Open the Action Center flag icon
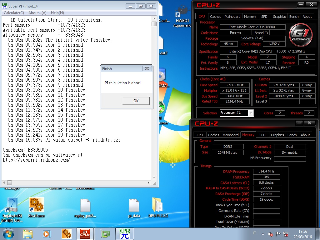Image resolution: width=320 pixels, height=240 pixels. [278, 234]
